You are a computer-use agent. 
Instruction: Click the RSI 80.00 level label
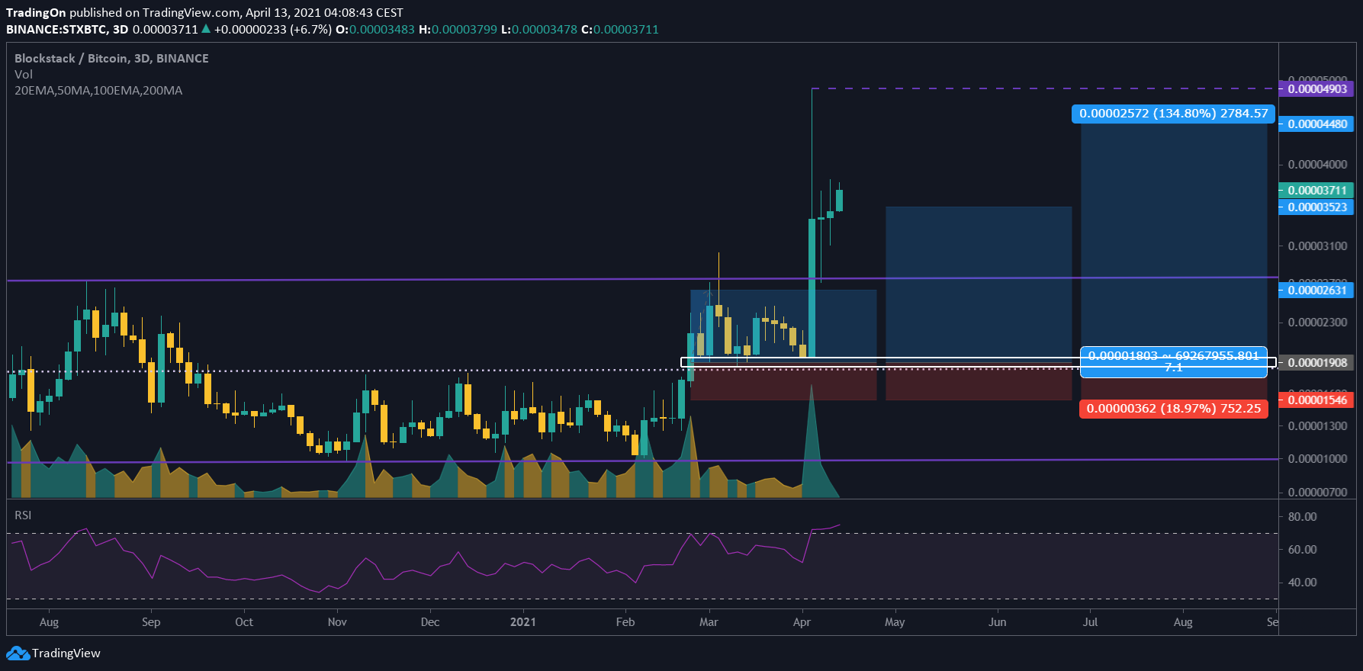1302,517
